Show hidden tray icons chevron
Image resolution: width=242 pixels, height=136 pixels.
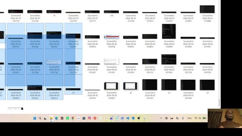point(161,118)
